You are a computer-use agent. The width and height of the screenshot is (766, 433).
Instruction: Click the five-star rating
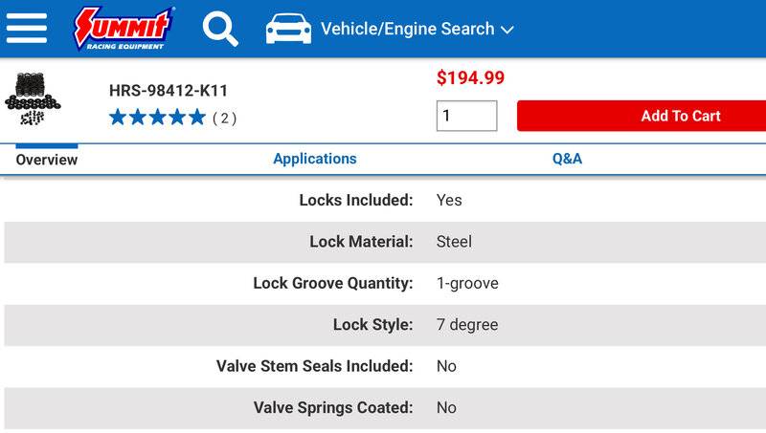pos(157,118)
